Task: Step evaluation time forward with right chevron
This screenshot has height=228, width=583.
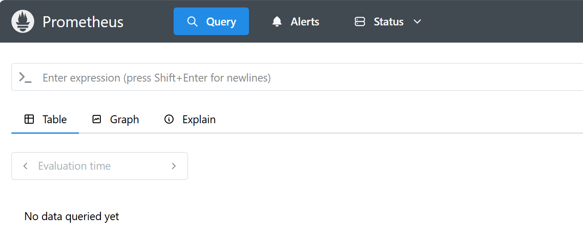Action: (x=174, y=166)
